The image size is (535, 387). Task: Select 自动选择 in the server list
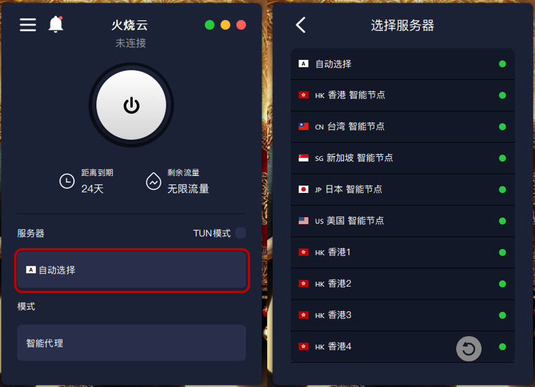coord(403,64)
